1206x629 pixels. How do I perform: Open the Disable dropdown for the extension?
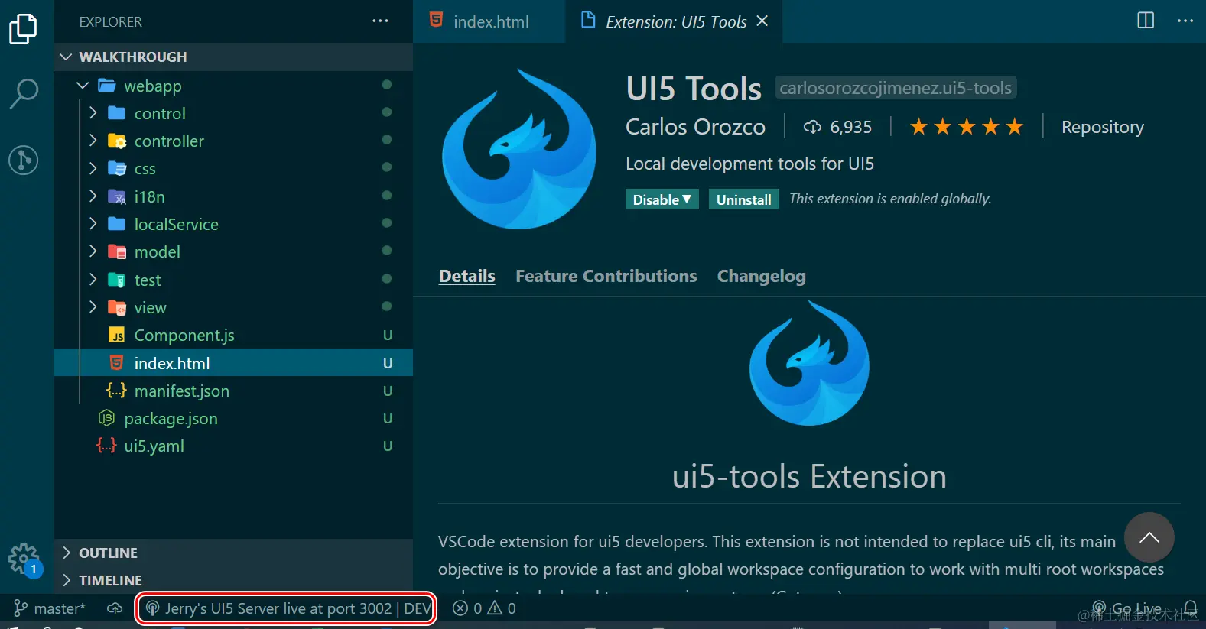click(662, 199)
